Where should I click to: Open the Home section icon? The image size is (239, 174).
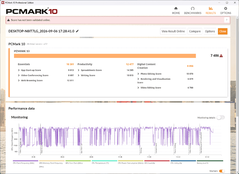[x=176, y=9]
